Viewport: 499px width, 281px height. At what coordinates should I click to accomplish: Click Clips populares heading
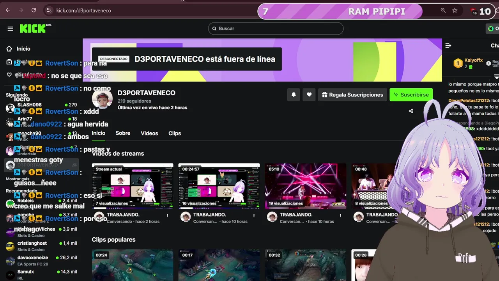(113, 240)
